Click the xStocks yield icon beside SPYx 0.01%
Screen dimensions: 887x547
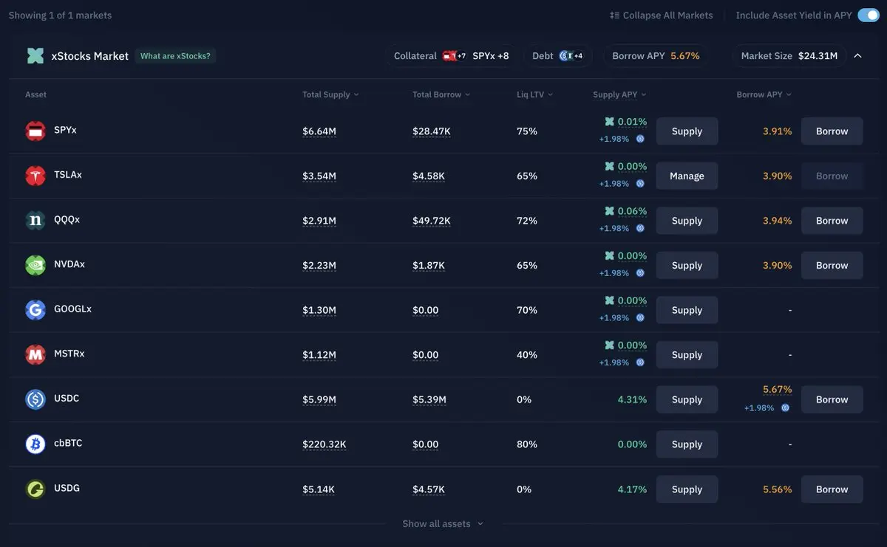pos(609,122)
